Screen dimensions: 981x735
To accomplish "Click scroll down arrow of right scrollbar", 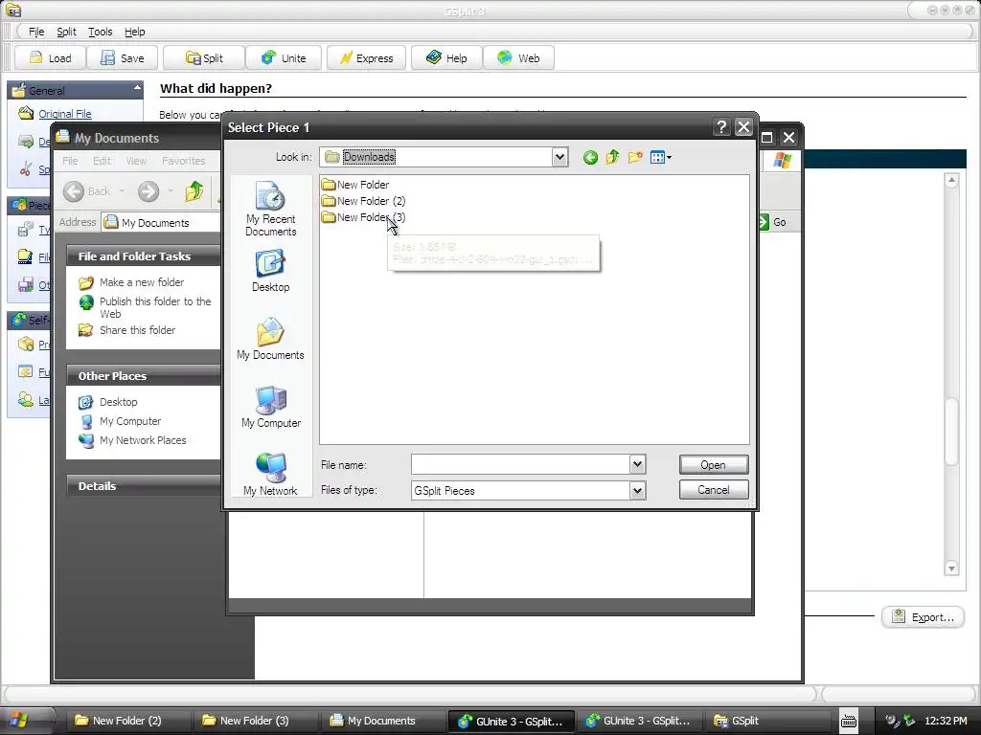I will tap(951, 568).
